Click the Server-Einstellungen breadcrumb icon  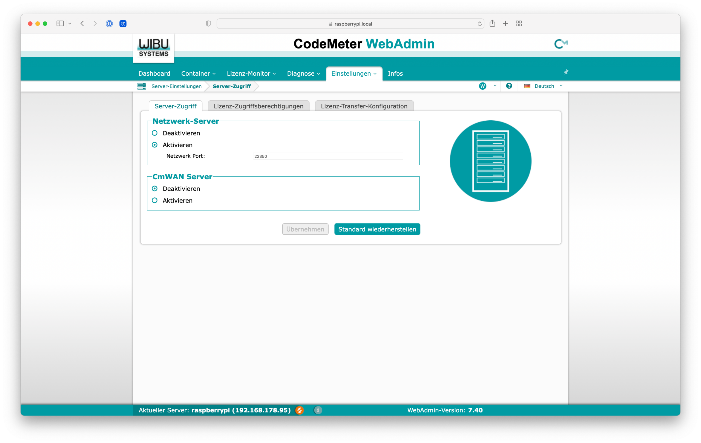click(142, 86)
